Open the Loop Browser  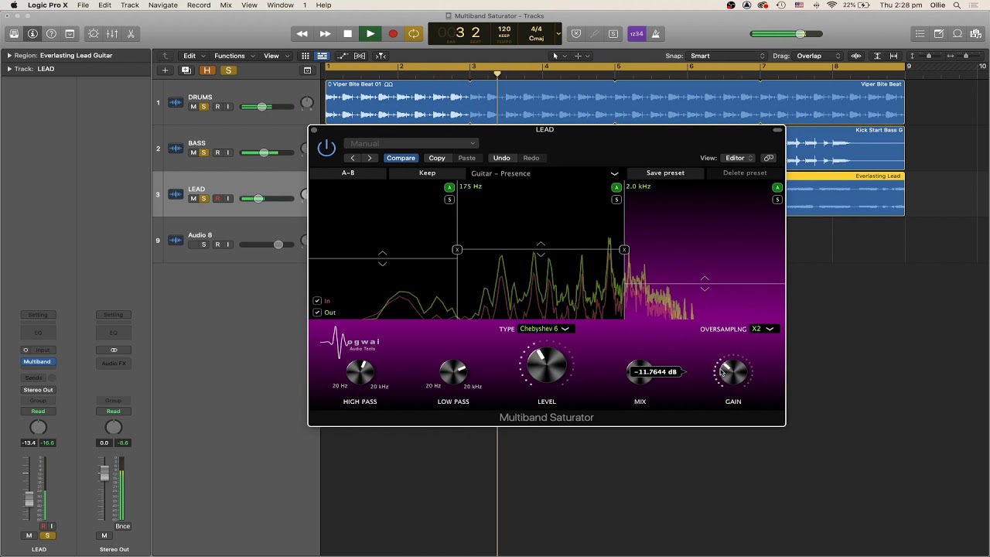pos(958,34)
